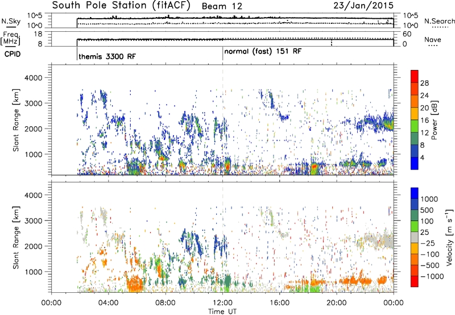Viewport: 455px width, 315px height.
Task: Pick the top red segment of Power colorbar
Action: coord(415,76)
